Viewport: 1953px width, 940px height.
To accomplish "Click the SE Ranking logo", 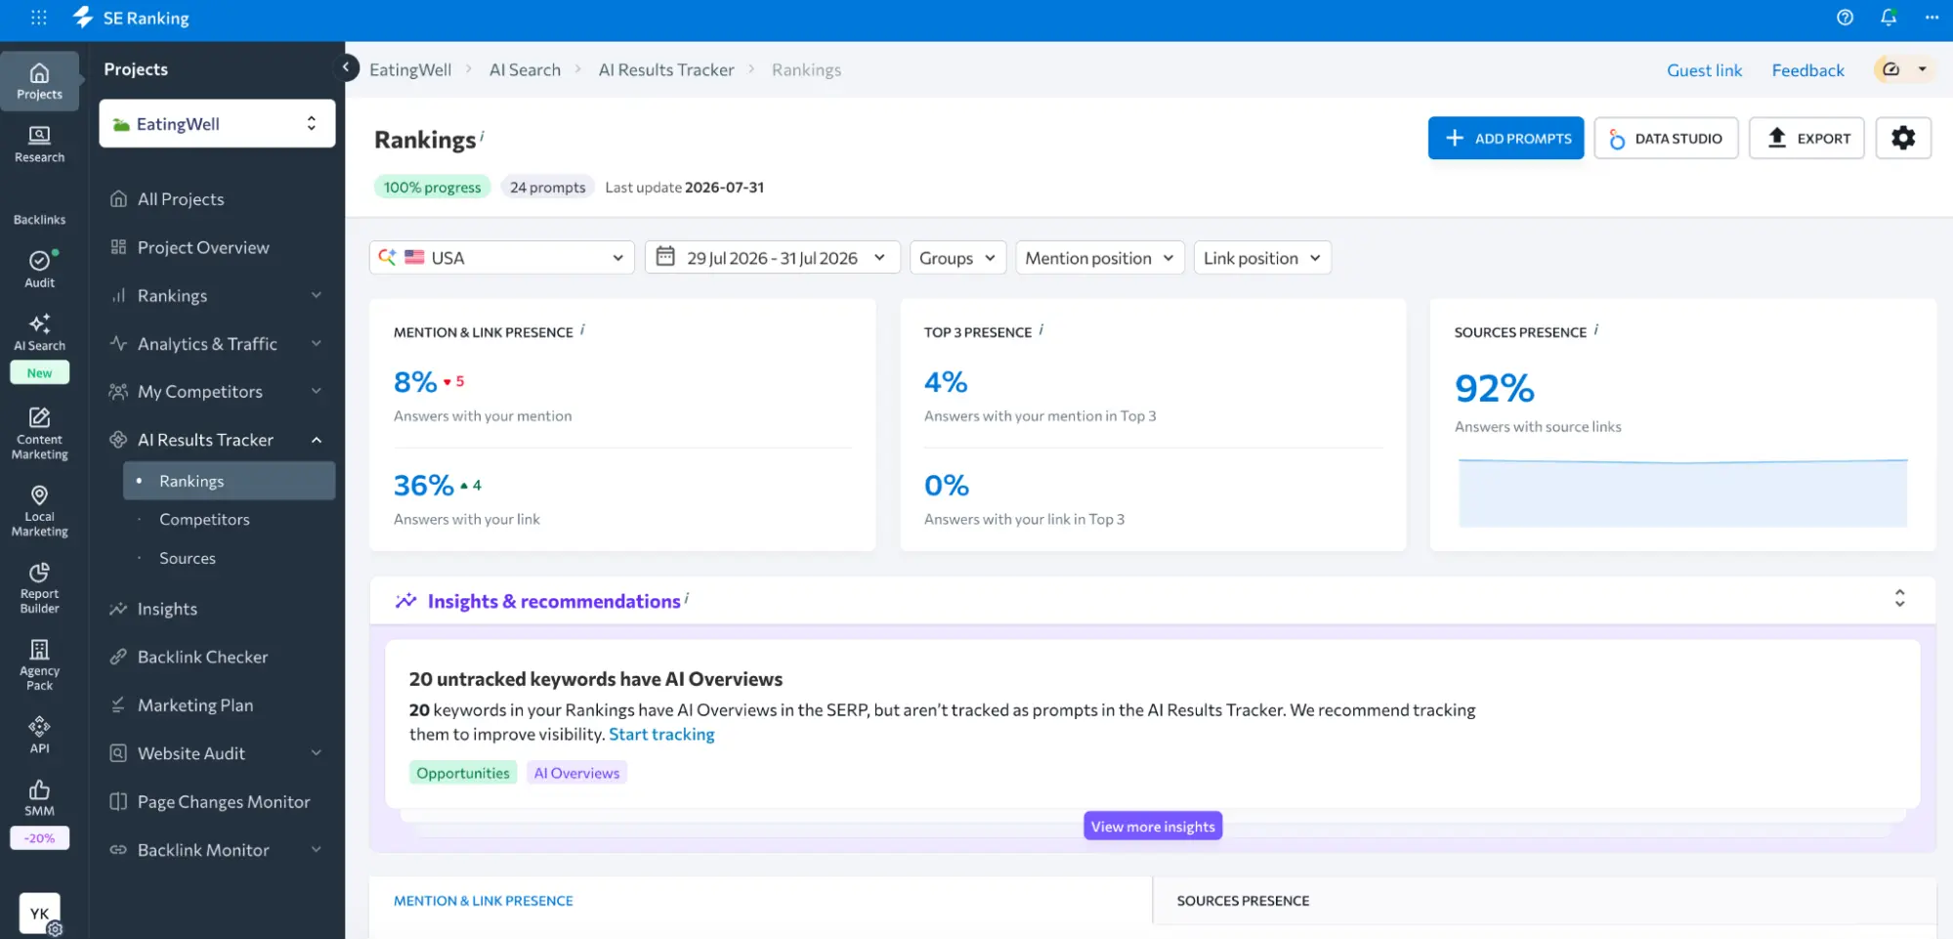I will tap(131, 18).
